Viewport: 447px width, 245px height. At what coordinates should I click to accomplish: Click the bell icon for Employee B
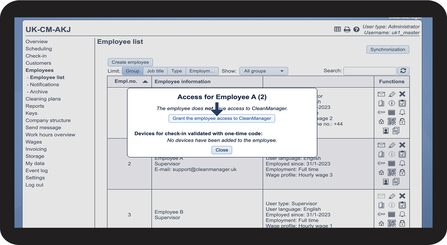402,214
